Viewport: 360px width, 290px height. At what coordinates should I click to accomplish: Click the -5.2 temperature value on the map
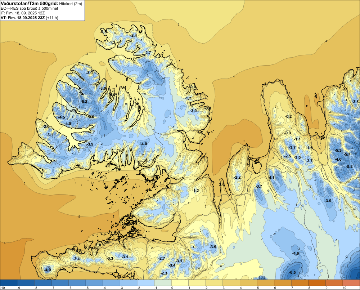coord(349,166)
